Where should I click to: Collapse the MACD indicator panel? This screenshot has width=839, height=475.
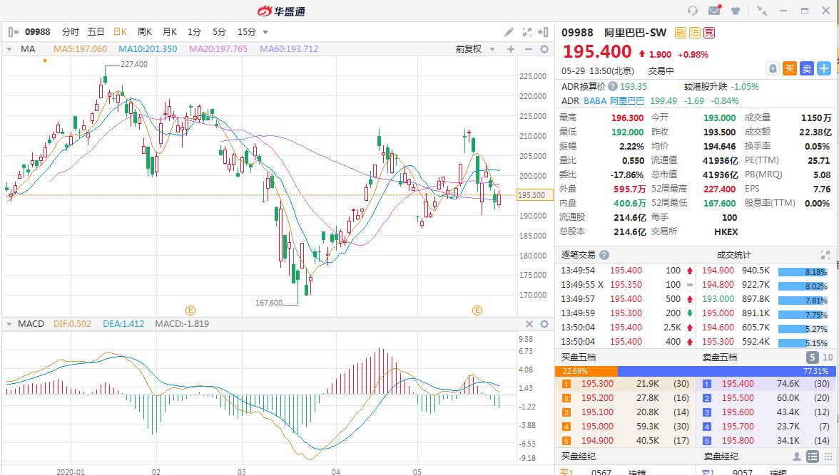pos(9,324)
